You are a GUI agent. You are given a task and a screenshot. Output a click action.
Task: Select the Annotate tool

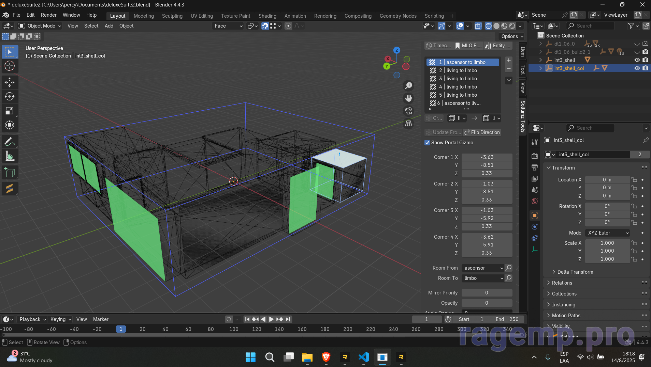click(10, 142)
